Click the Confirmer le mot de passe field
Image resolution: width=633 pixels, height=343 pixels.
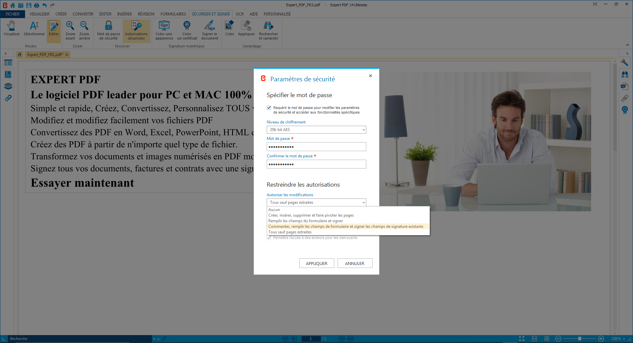tap(316, 164)
